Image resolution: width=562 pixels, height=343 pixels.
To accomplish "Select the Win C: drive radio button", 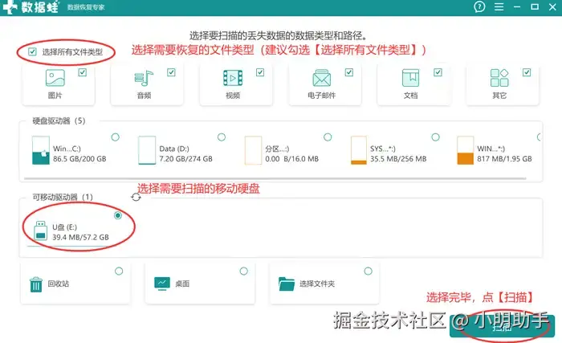I will click(x=116, y=137).
